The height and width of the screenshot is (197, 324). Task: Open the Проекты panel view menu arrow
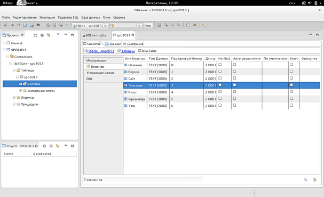[x=58, y=34]
